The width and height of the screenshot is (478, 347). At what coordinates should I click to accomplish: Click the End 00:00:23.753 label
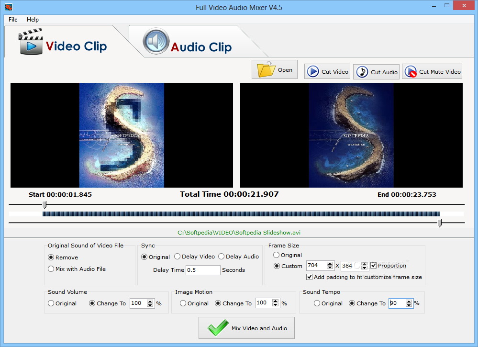pyautogui.click(x=407, y=194)
